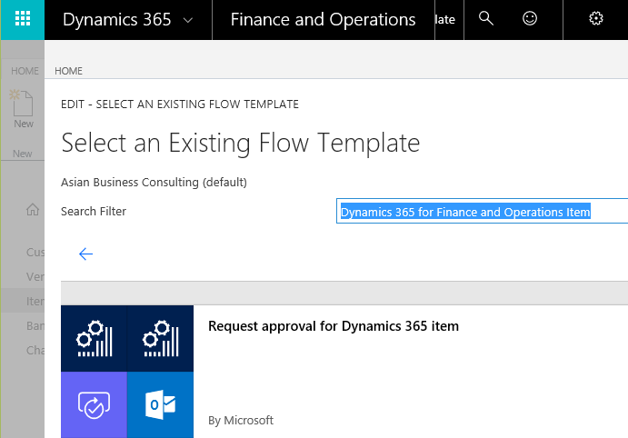Click the second Dynamics gears chart tile
Image resolution: width=628 pixels, height=438 pixels.
click(x=160, y=339)
